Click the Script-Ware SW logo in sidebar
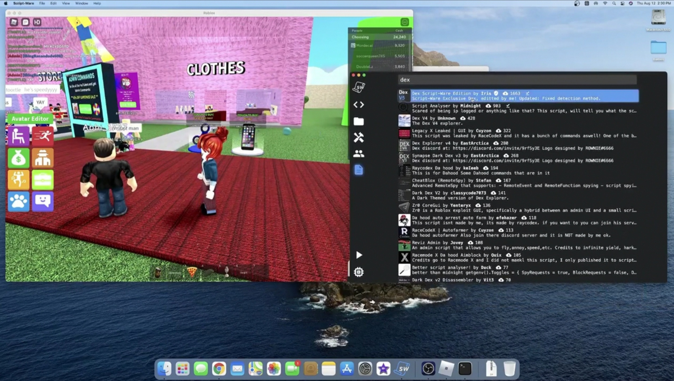Screen dimensions: 674x381 point(359,87)
